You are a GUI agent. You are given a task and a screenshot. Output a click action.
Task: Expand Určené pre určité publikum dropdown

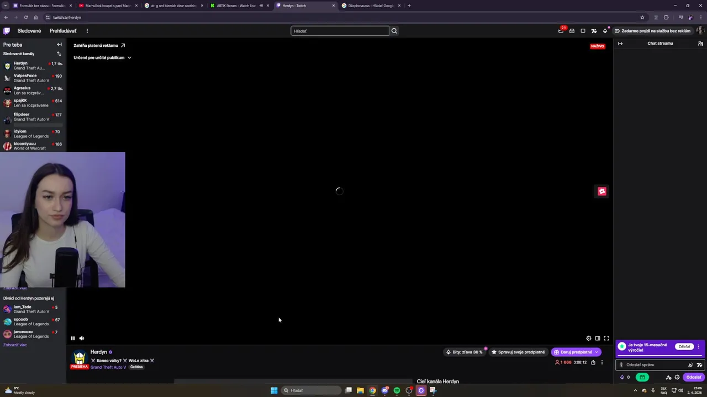click(102, 57)
